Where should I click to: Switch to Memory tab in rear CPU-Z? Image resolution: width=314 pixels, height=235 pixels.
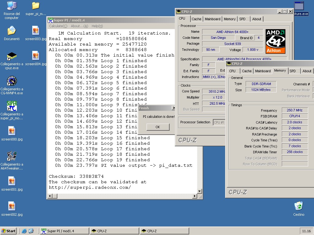pyautogui.click(x=229, y=19)
